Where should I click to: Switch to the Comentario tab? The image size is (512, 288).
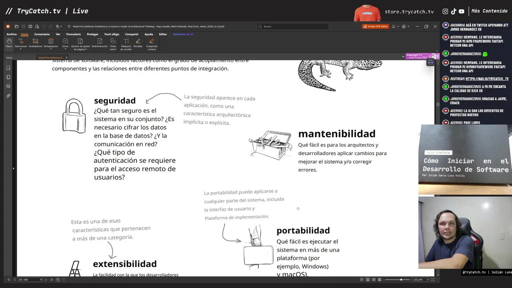tap(42, 34)
